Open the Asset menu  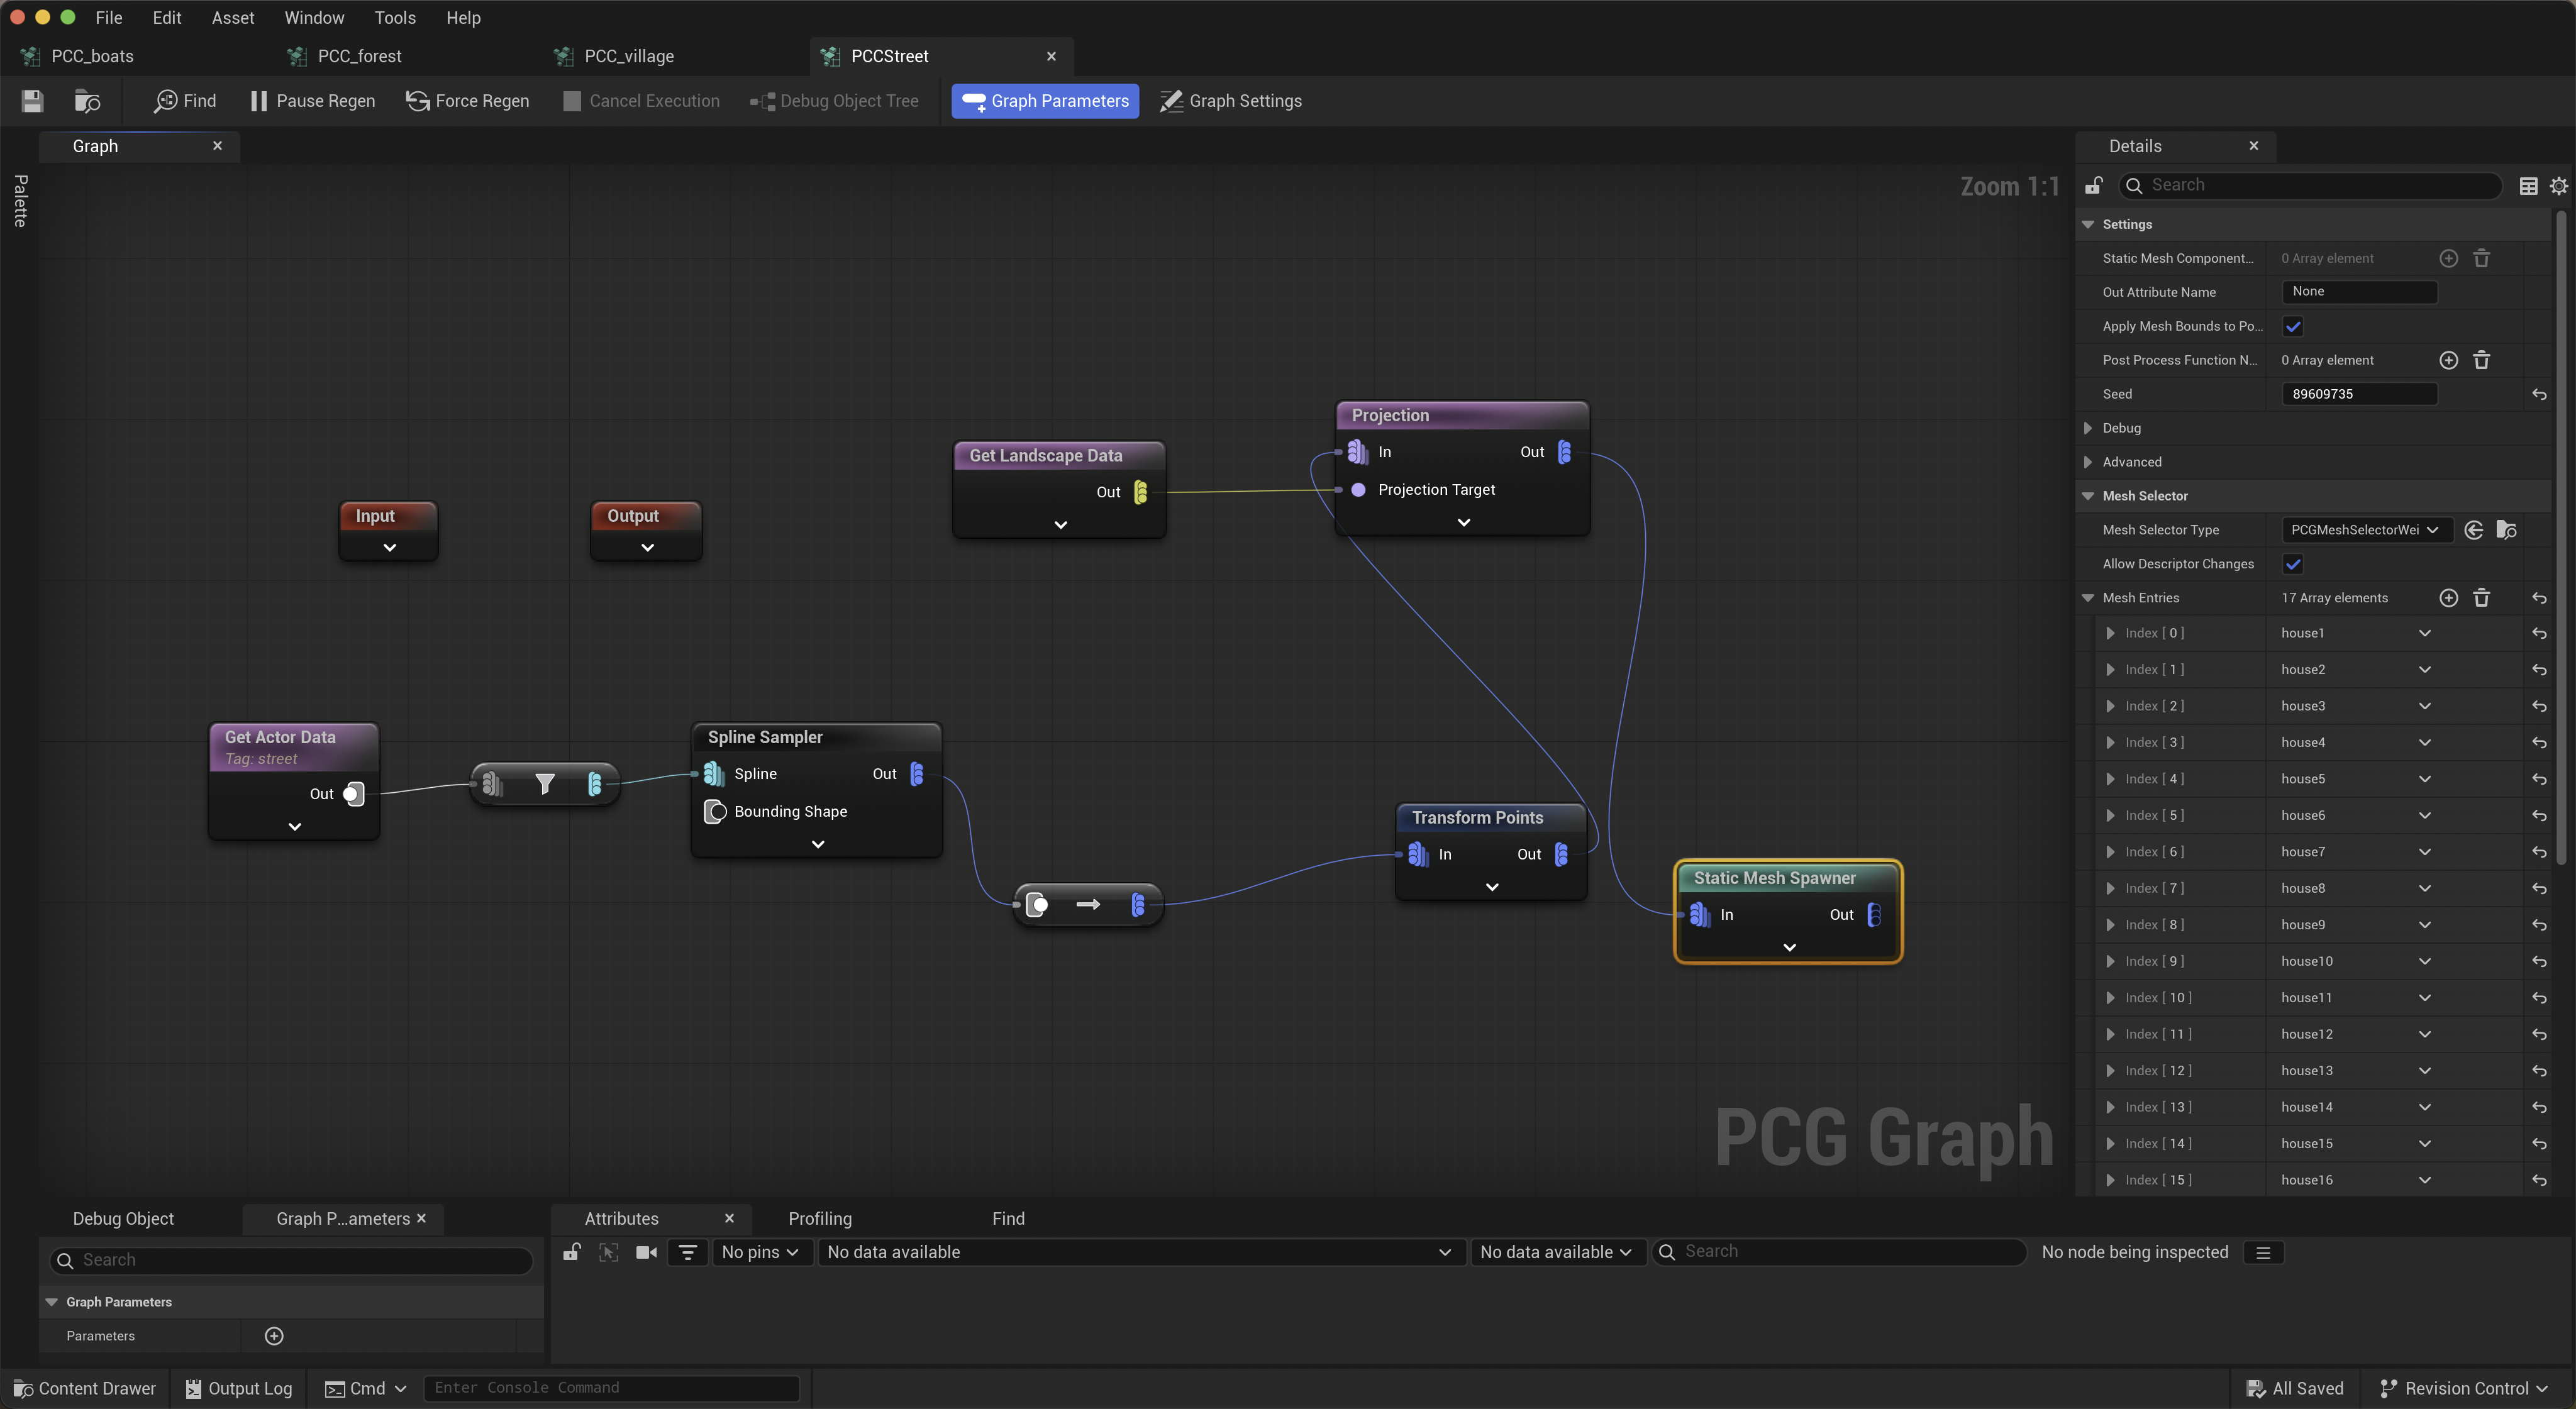(x=232, y=18)
